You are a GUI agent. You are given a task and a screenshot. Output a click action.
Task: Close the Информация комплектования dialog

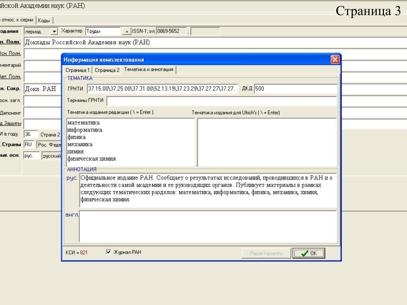point(335,60)
